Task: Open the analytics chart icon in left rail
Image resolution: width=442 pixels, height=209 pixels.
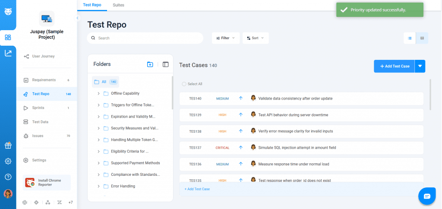Action: pyautogui.click(x=8, y=53)
